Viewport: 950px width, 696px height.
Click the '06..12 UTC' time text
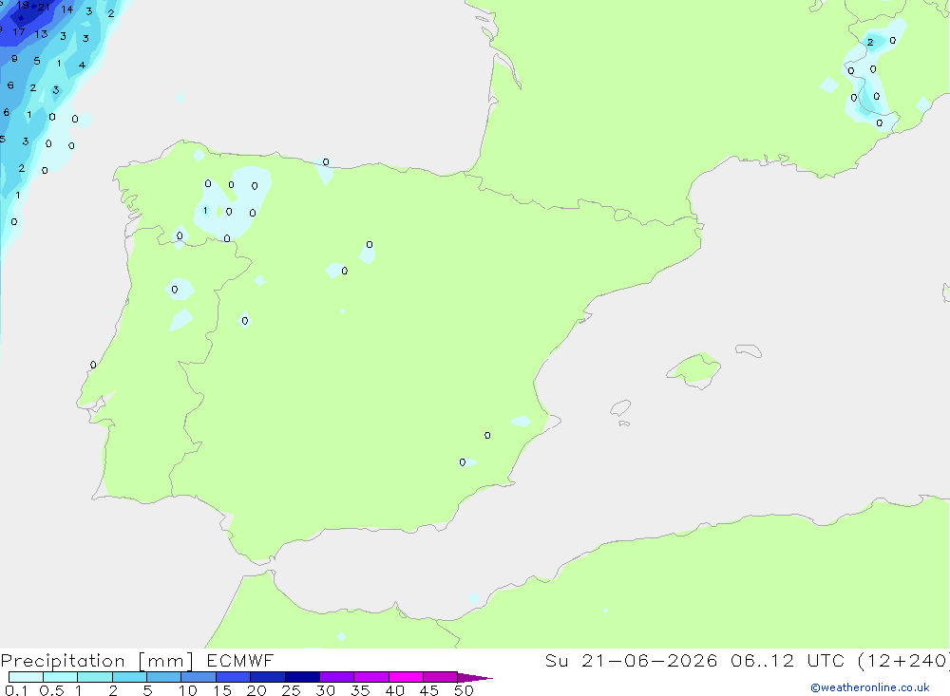point(787,661)
